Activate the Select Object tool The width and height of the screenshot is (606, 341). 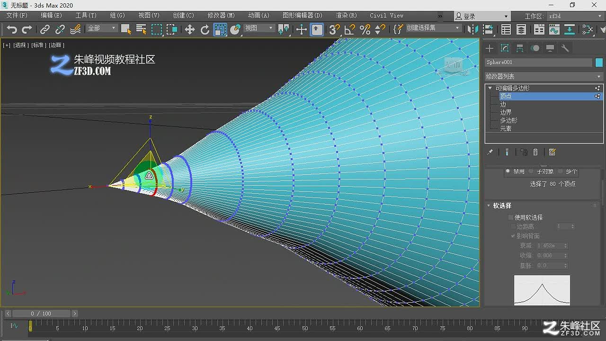pos(125,29)
